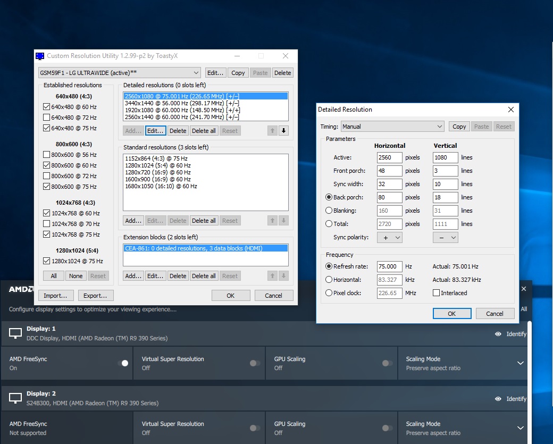Select 2560x1440 @ 60.000 Hz entry

[206, 117]
